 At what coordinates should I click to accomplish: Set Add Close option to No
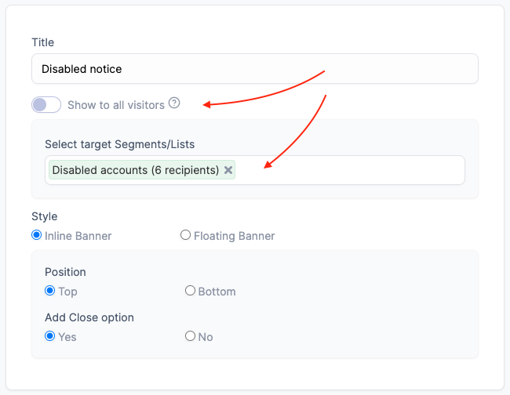click(191, 336)
